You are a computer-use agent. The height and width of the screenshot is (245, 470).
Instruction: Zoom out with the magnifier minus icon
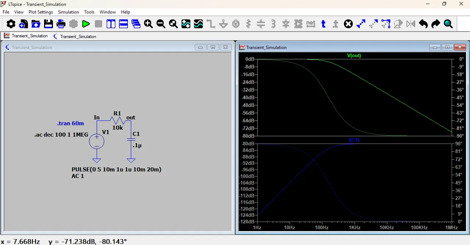(161, 24)
